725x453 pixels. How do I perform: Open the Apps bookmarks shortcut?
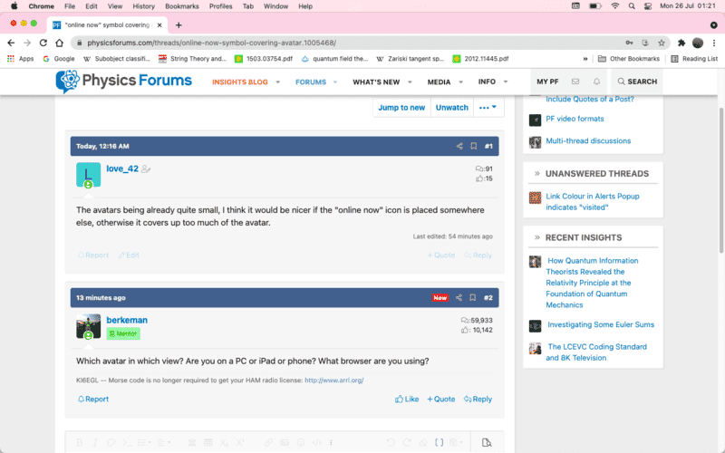pyautogui.click(x=20, y=59)
